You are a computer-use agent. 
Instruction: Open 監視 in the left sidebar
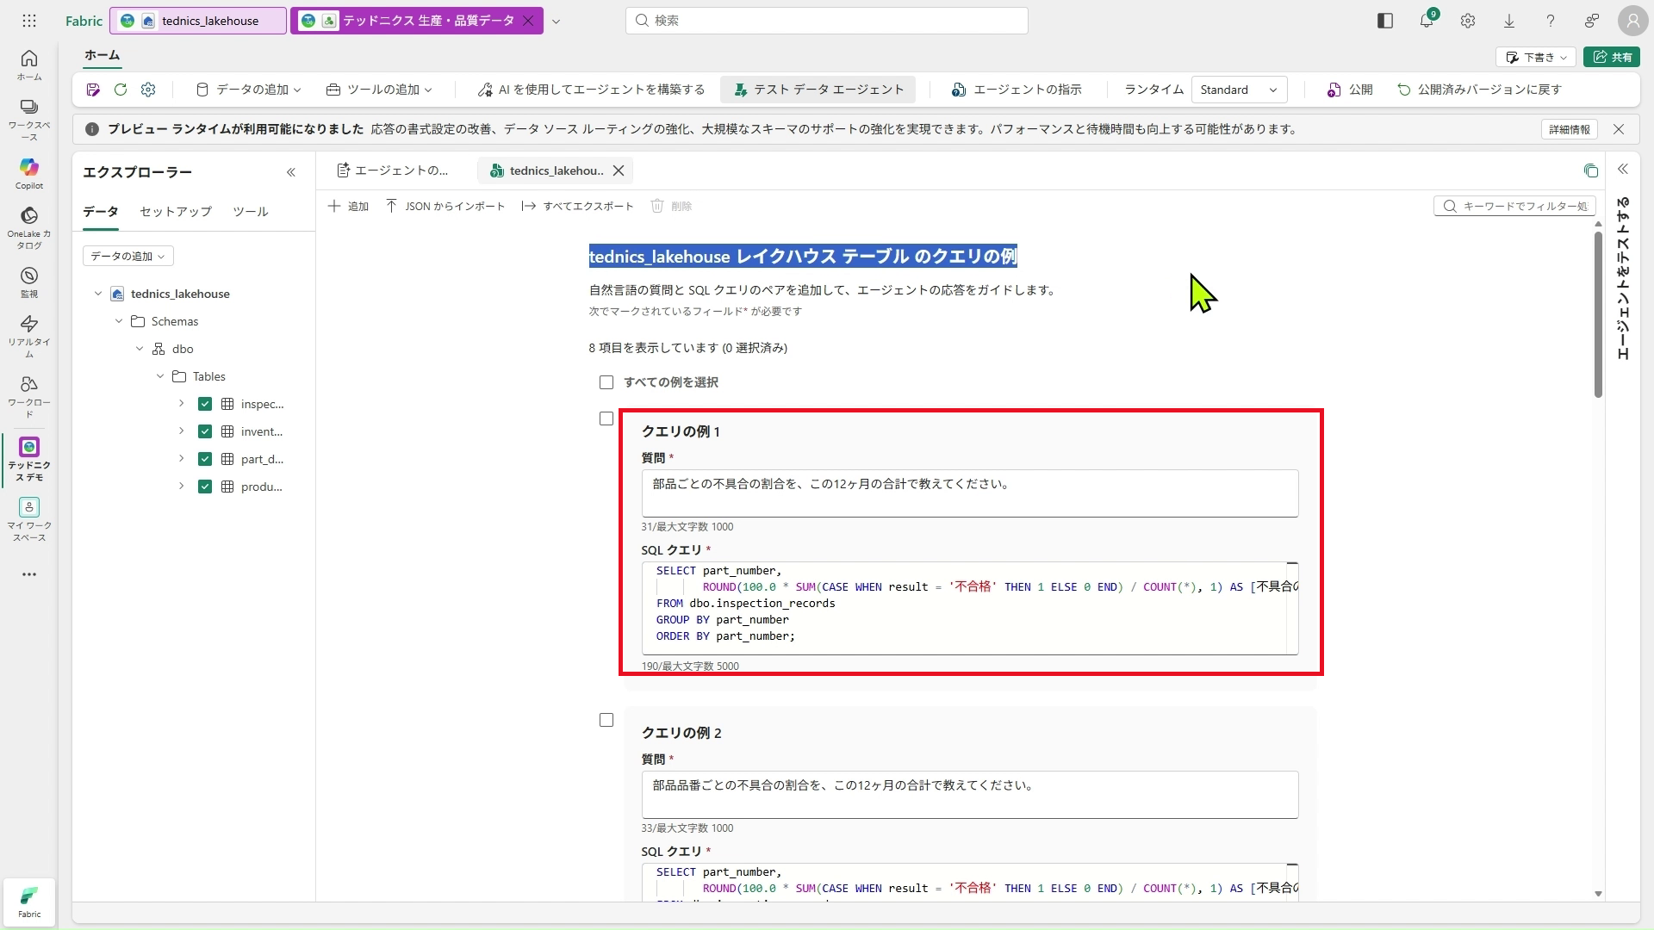(29, 282)
